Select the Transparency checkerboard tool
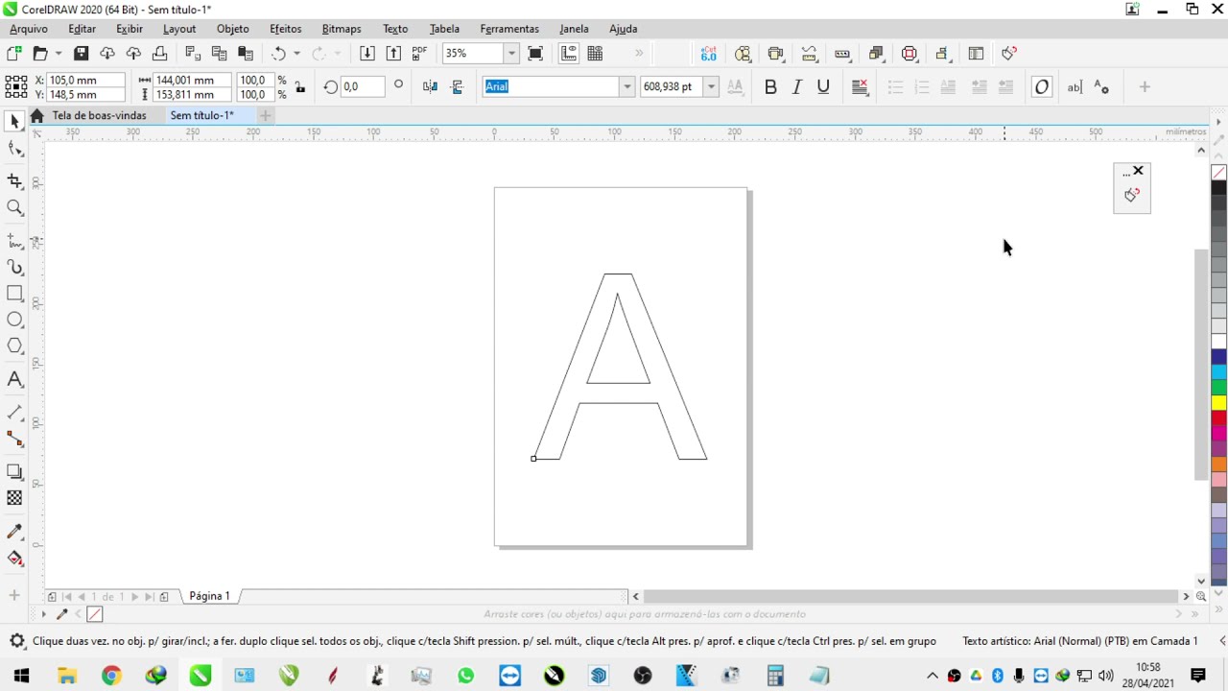The height and width of the screenshot is (691, 1228). 14,498
